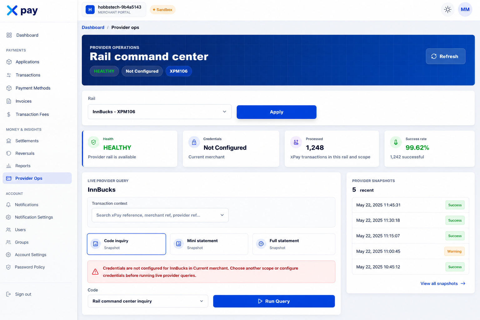Viewport: 480px width, 320px height.
Task: Click the Success rate icon
Action: 396,142
